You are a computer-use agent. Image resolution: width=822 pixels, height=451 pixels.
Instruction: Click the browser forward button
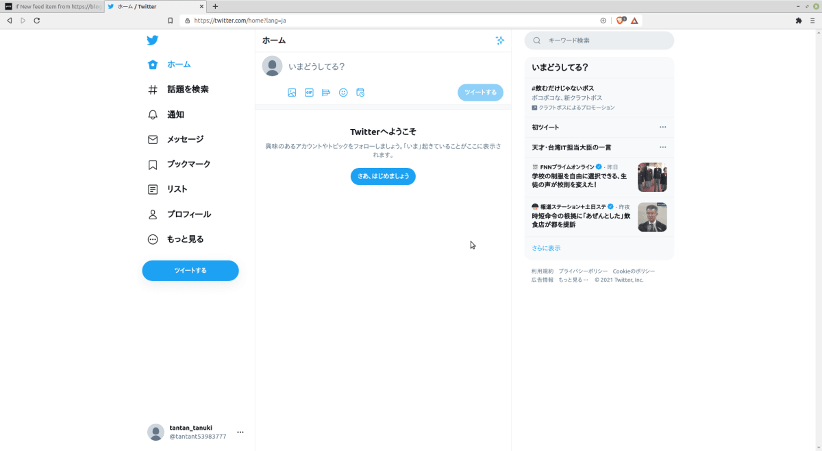(x=23, y=21)
